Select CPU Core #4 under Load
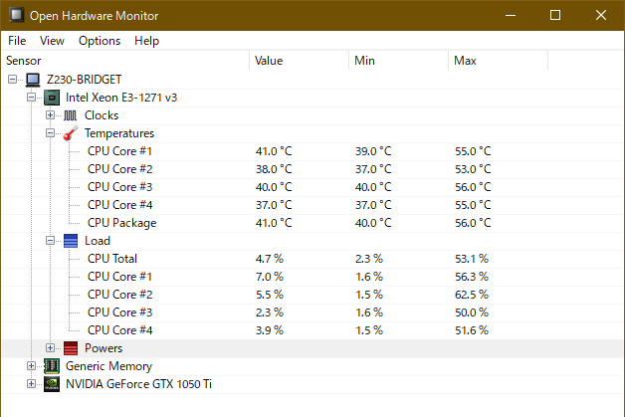 click(x=119, y=330)
